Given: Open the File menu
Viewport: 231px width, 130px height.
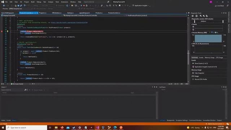Looking at the screenshot, I should coord(6,2).
